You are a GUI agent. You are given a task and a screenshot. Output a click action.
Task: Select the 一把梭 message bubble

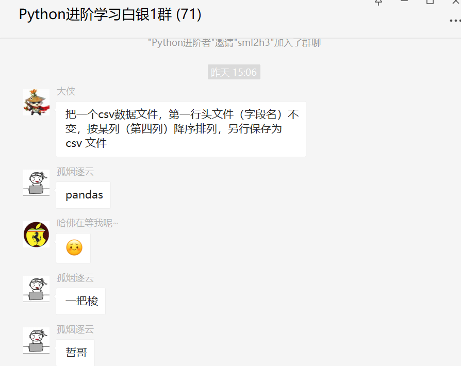point(80,302)
